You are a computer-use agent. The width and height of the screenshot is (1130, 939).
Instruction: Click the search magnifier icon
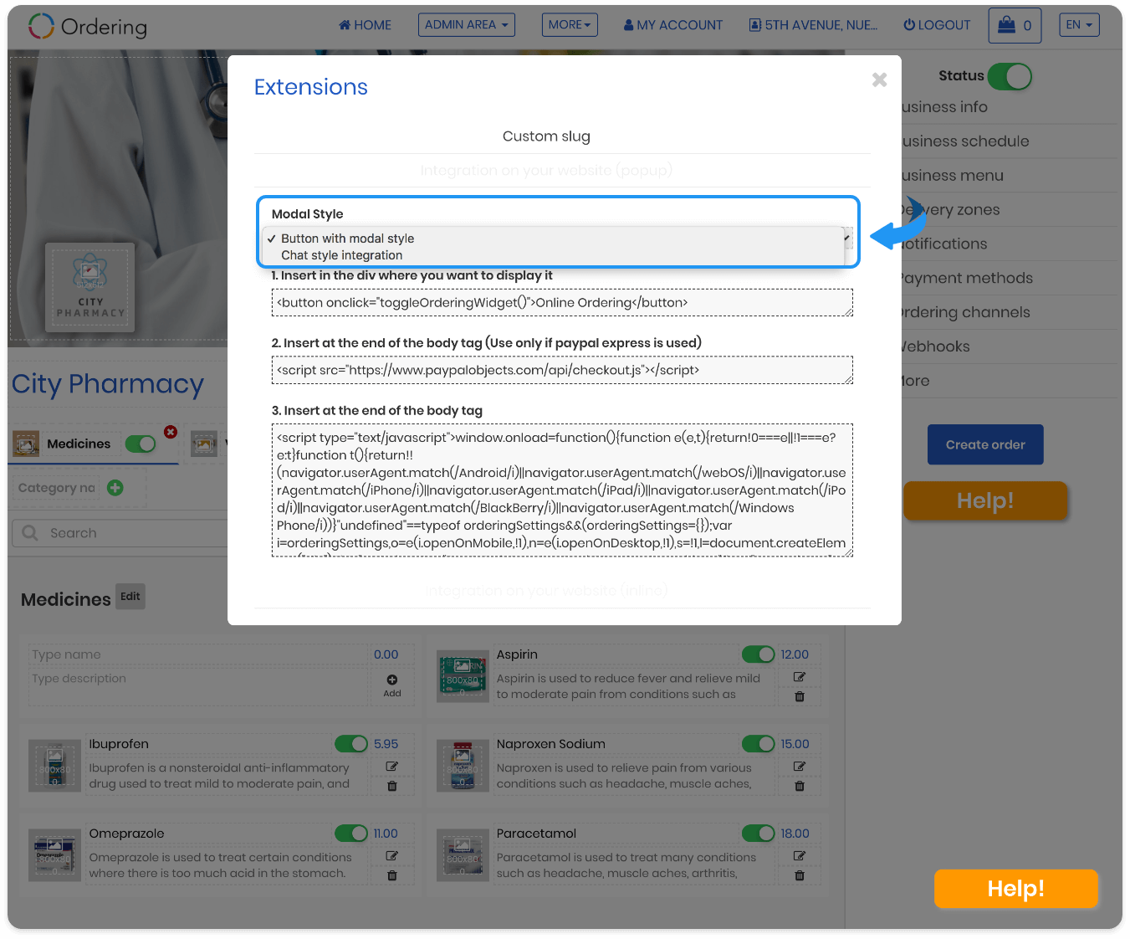pos(30,533)
